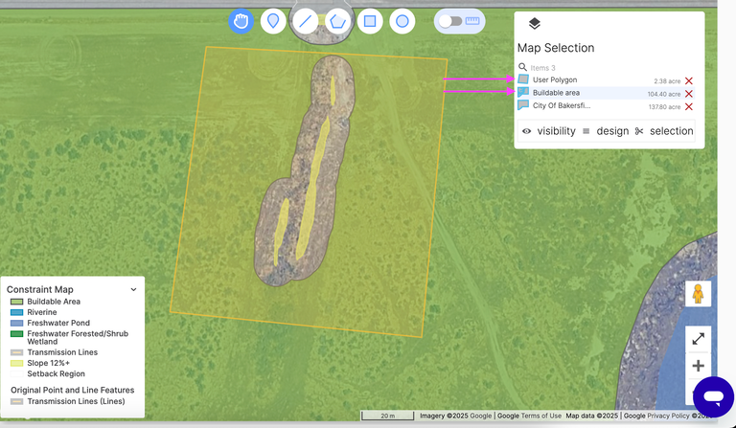Select the line drawing tool
The image size is (736, 428).
click(x=306, y=21)
